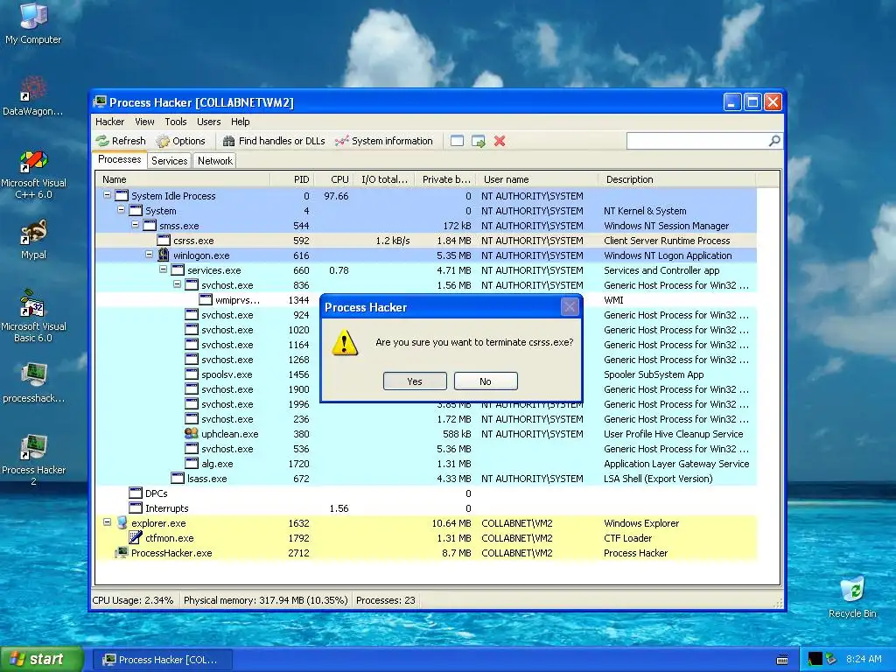Sort by the CPU column header

(333, 179)
